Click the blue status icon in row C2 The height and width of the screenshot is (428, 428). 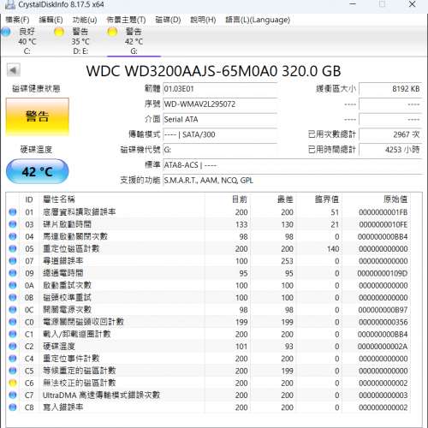(x=13, y=347)
